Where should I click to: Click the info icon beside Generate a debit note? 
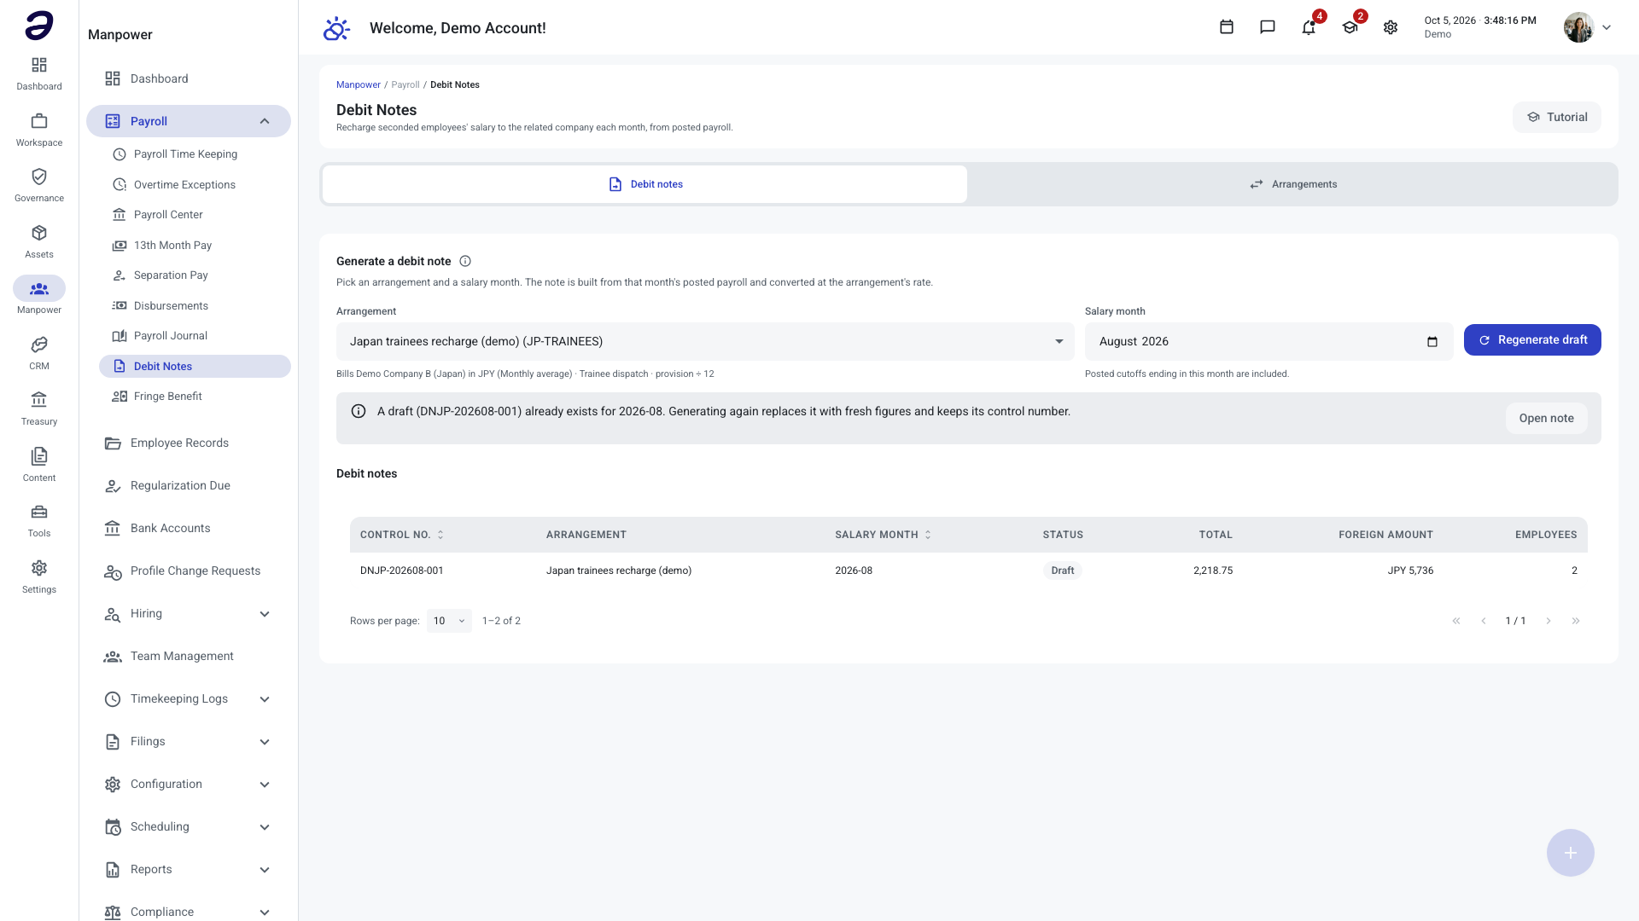pyautogui.click(x=465, y=262)
